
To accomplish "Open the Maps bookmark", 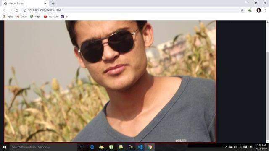I will coord(35,16).
